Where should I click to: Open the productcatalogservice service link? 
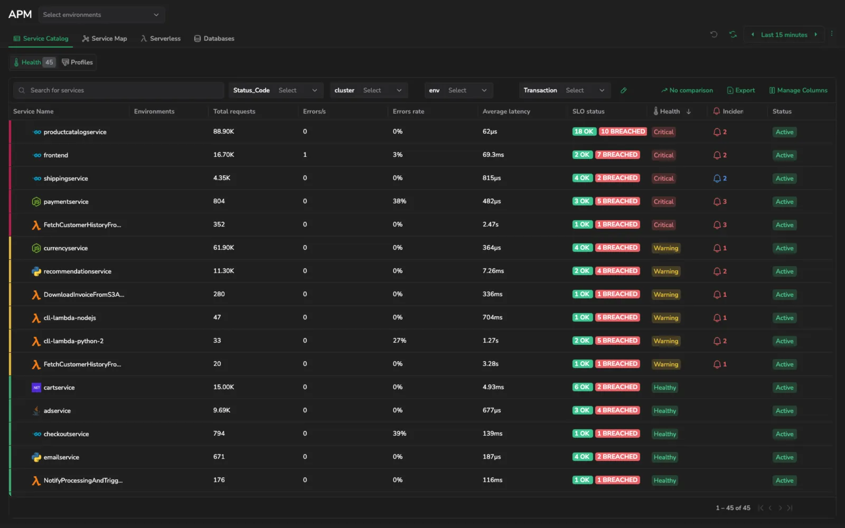point(75,132)
